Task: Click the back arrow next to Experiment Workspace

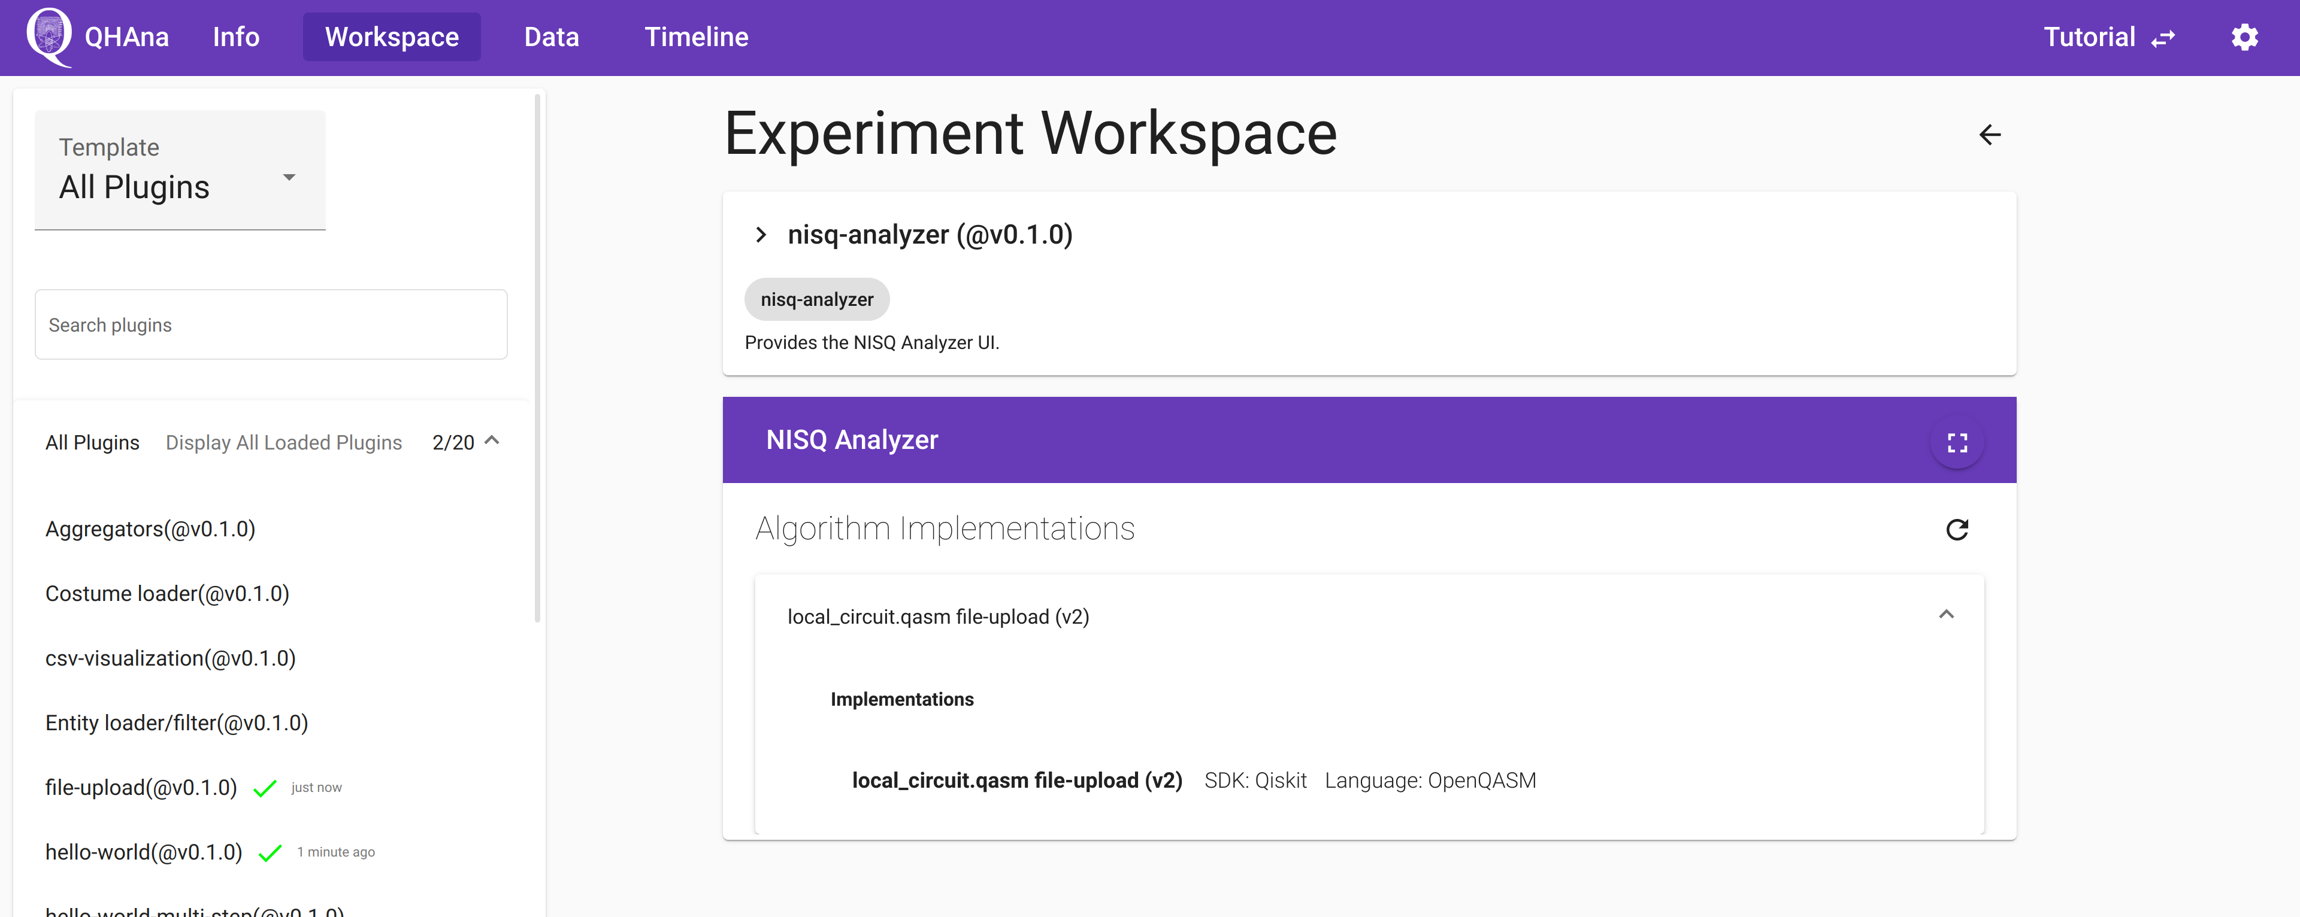Action: pos(1989,135)
